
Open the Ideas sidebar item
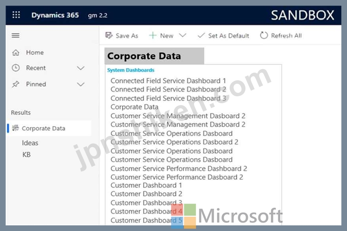click(x=30, y=143)
